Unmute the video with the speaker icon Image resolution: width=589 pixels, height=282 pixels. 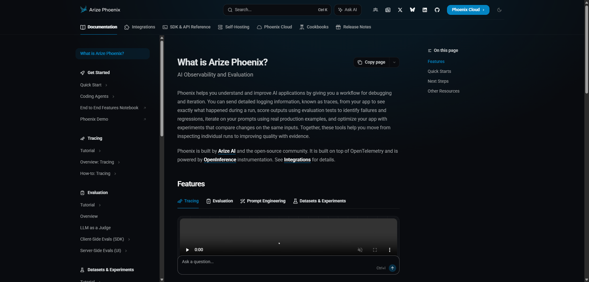click(360, 250)
